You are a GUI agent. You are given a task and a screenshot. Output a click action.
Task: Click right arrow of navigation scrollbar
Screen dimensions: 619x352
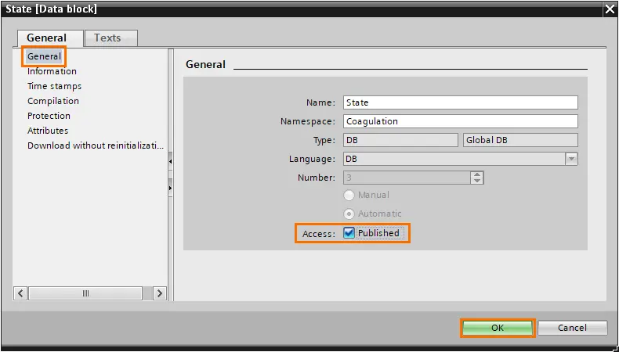click(160, 293)
